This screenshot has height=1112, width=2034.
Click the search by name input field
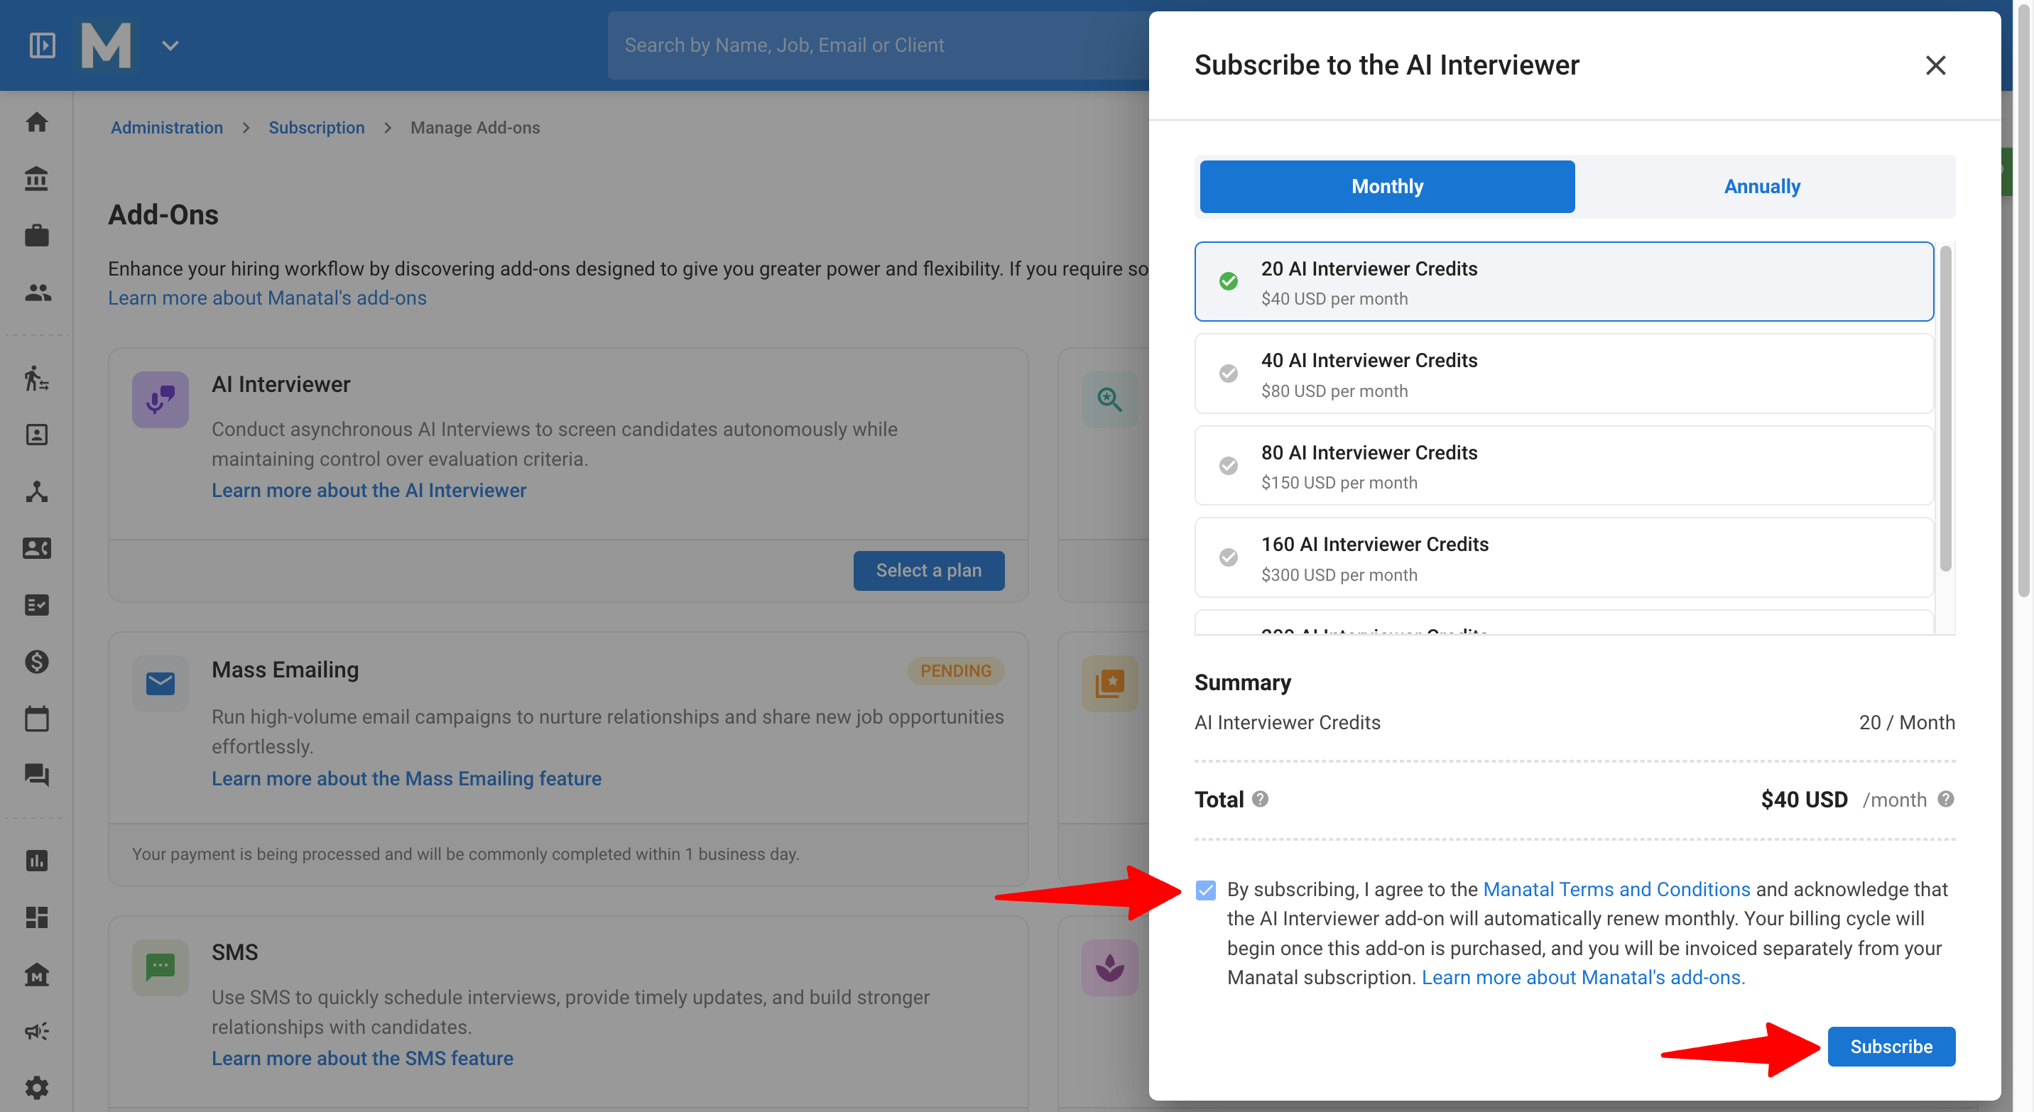click(876, 45)
